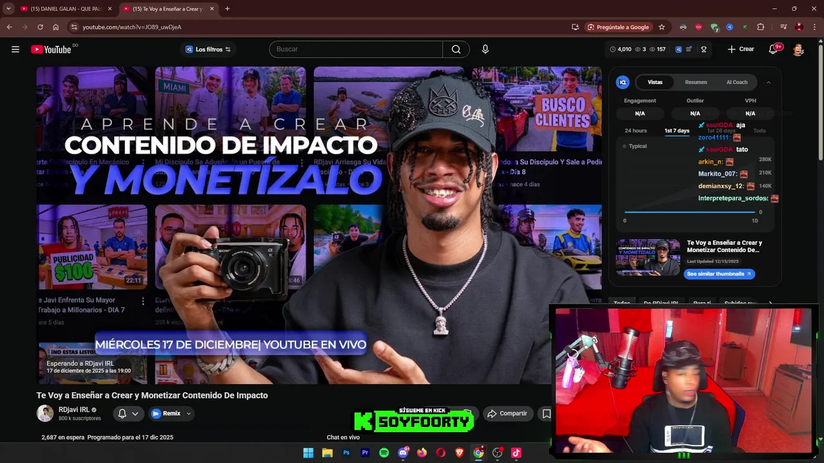Show more filter chips with right arrow

770,303
